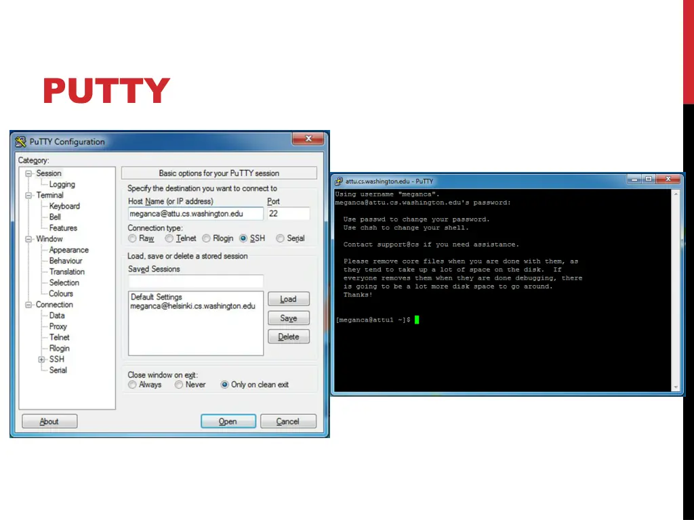The image size is (694, 520).
Task: Click the PuTTY terminal window title icon
Action: click(339, 181)
